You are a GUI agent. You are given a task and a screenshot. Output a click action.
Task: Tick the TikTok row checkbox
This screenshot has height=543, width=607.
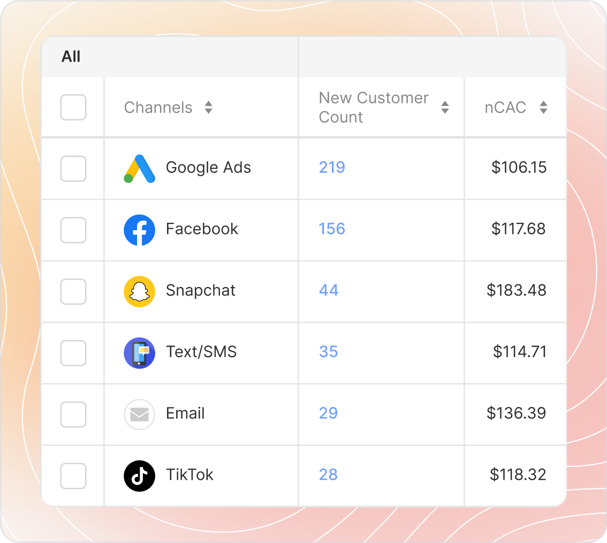(73, 476)
